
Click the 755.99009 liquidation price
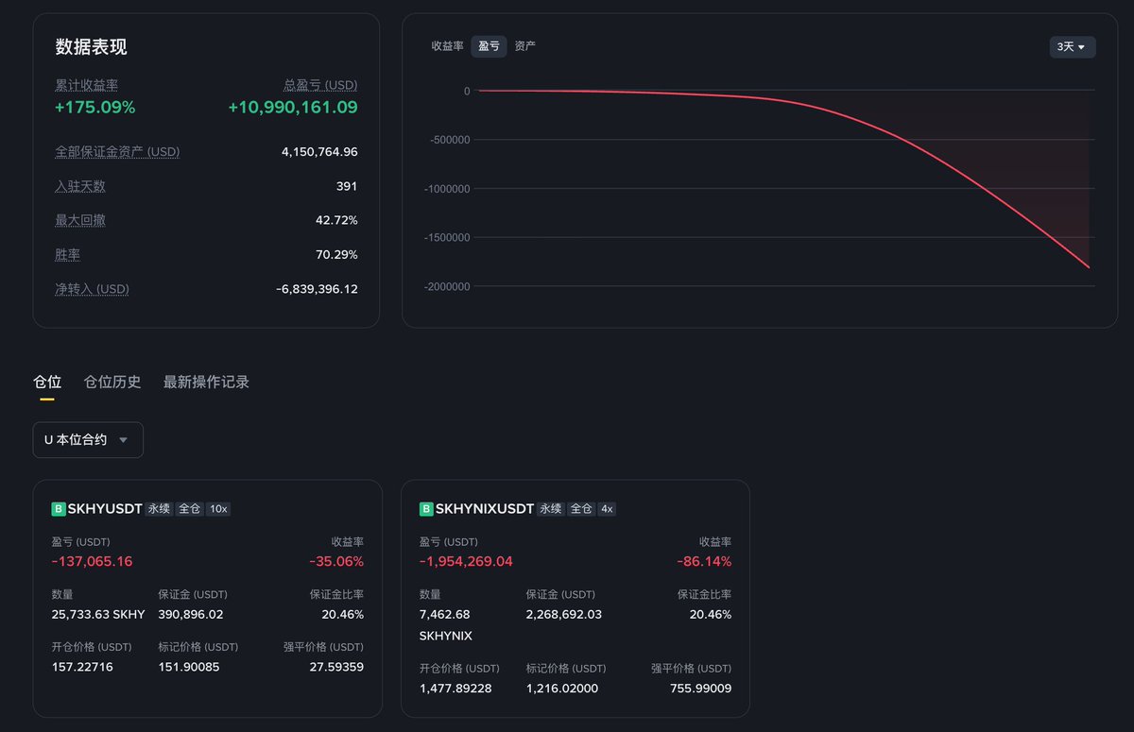[x=700, y=689]
